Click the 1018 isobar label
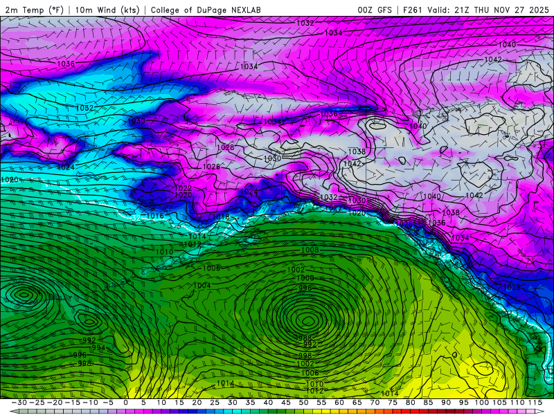 (x=221, y=216)
